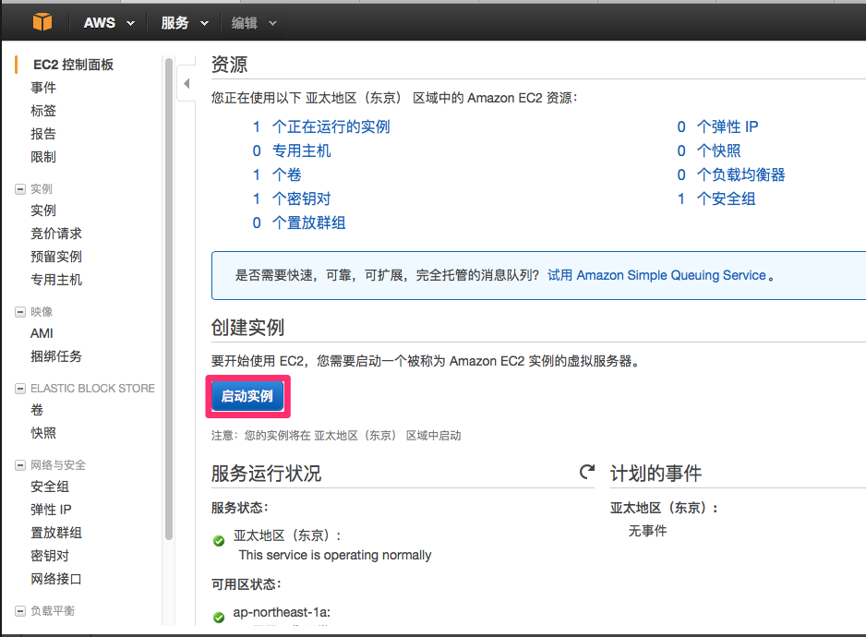Viewport: 866px width, 637px height.
Task: Click the 无事件 text
Action: [x=647, y=531]
